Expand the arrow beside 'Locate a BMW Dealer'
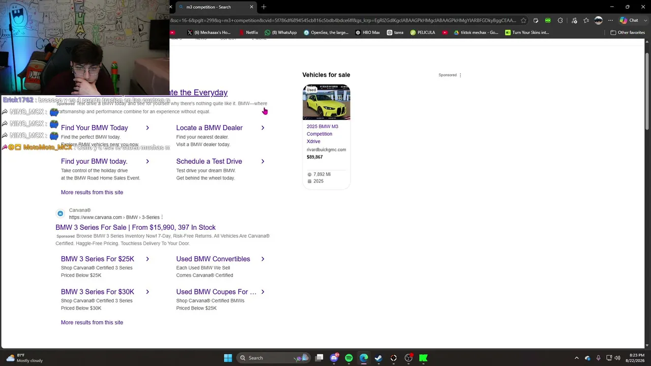The height and width of the screenshot is (366, 651). 263,128
